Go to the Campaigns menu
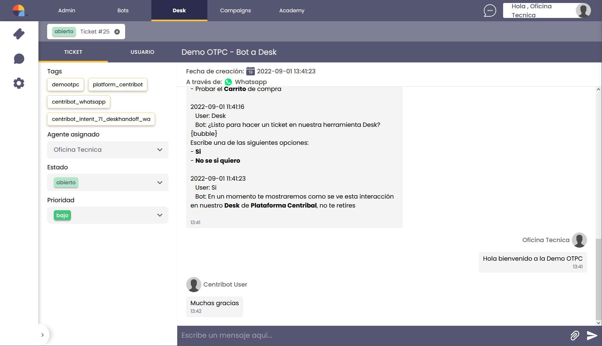 (235, 11)
